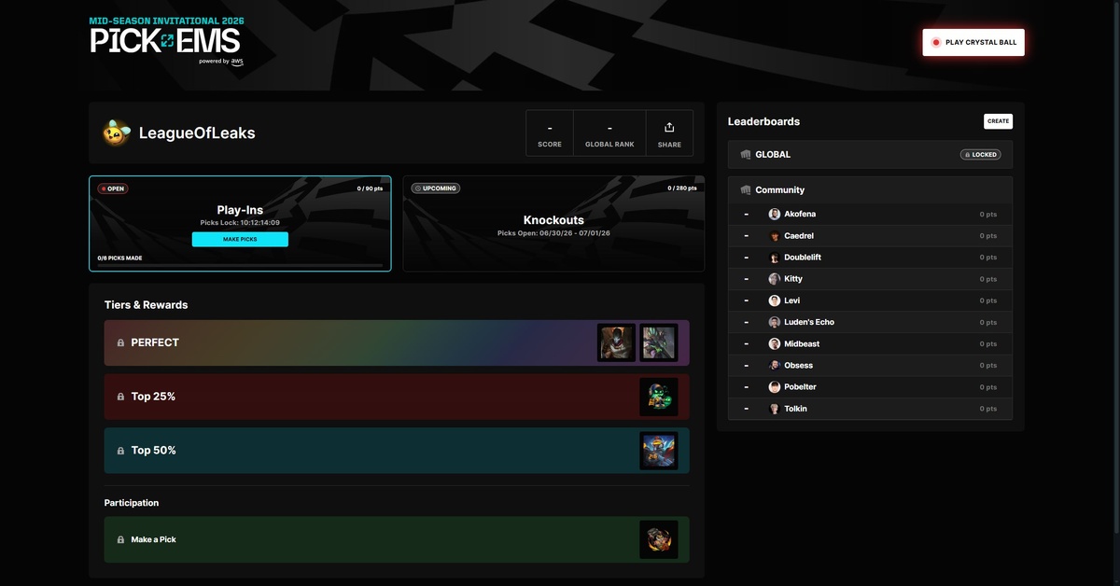1120x586 pixels.
Task: Click the Global leaderboard icon
Action: (x=746, y=155)
